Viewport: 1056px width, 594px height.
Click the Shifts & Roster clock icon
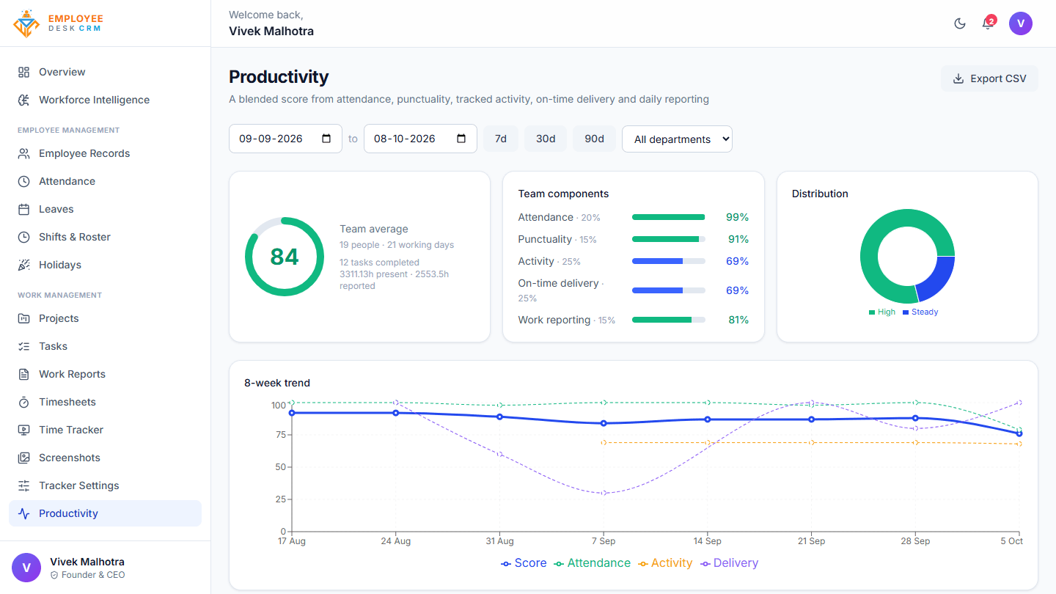24,237
